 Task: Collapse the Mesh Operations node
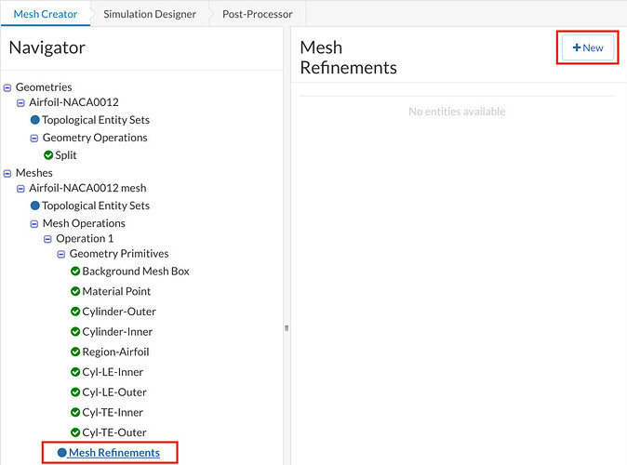tap(34, 223)
